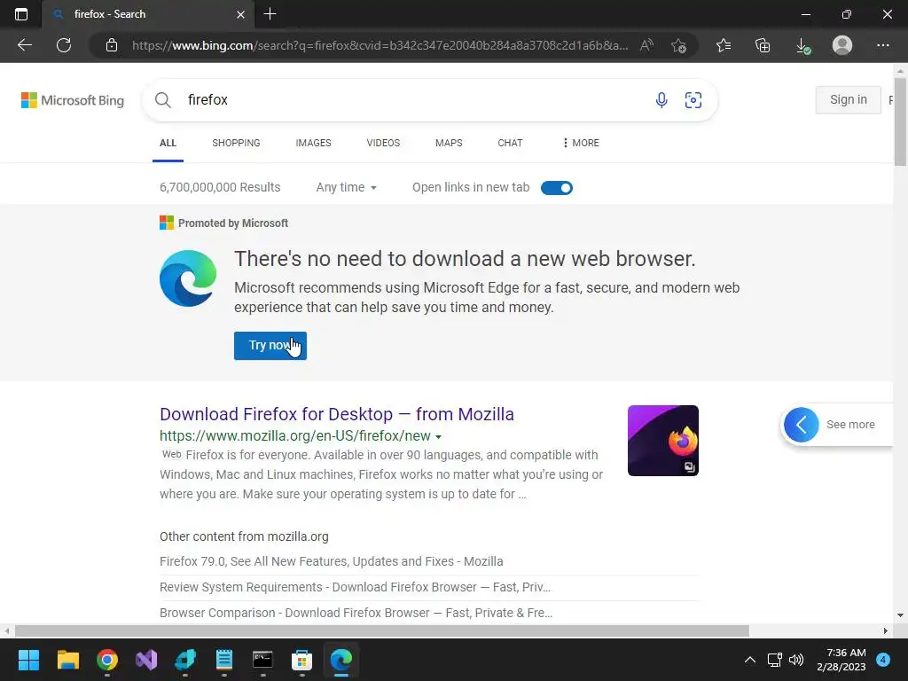
Task: Open the Favorites list icon
Action: (724, 45)
